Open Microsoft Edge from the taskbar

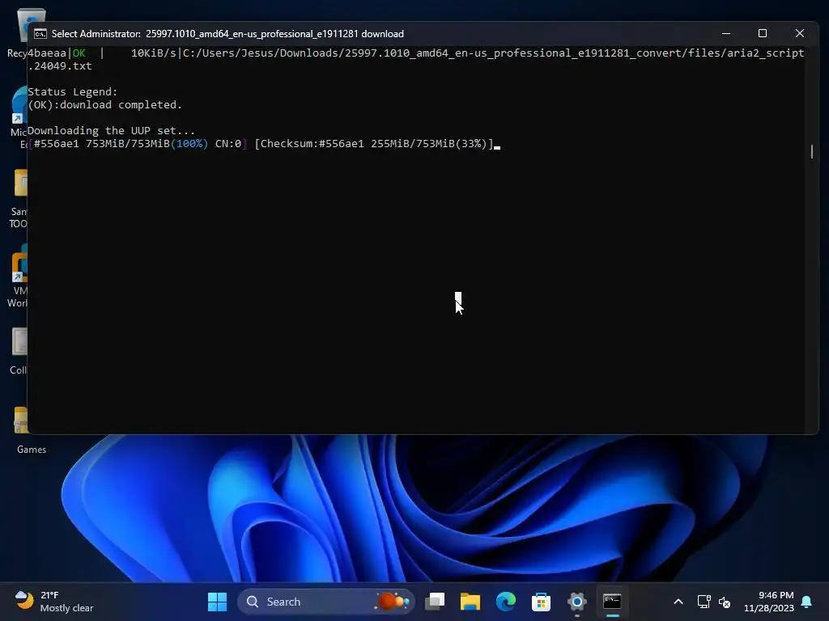tap(505, 602)
